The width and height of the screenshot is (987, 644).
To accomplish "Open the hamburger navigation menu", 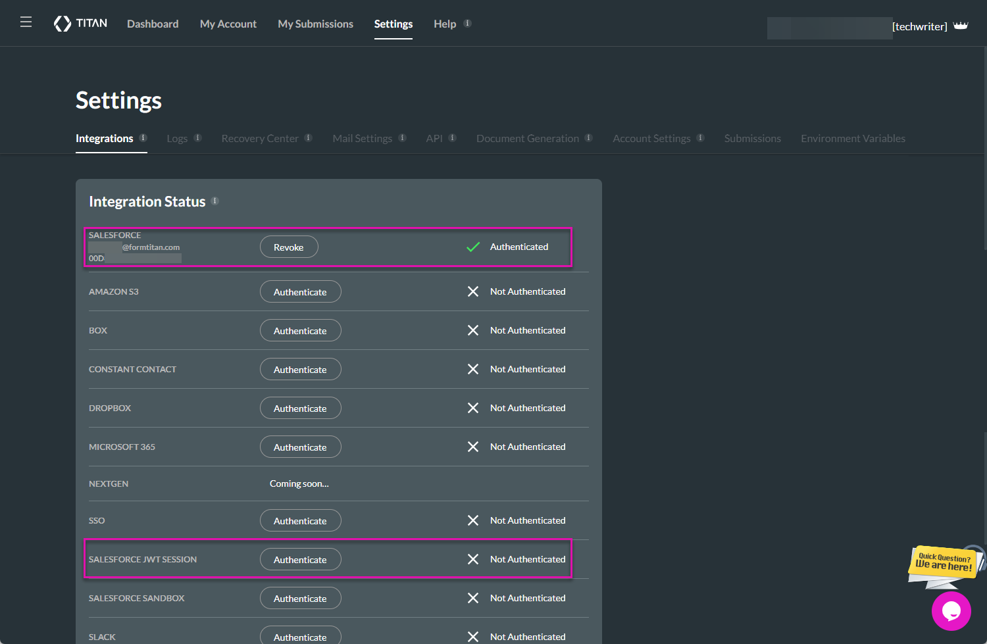I will (26, 21).
